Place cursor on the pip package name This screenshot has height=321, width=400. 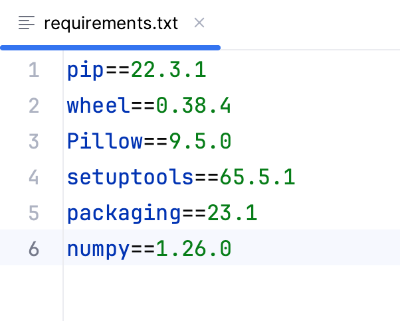[86, 70]
